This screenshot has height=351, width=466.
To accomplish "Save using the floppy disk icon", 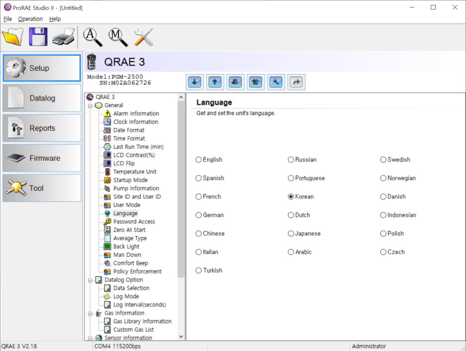I will coord(38,36).
